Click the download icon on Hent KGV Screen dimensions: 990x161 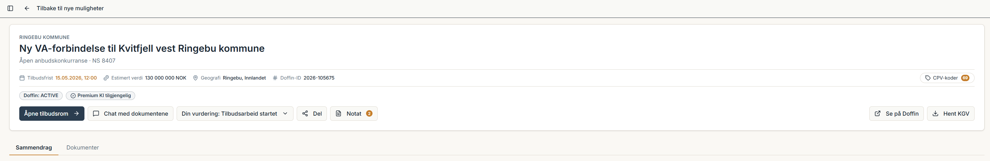[x=935, y=114]
